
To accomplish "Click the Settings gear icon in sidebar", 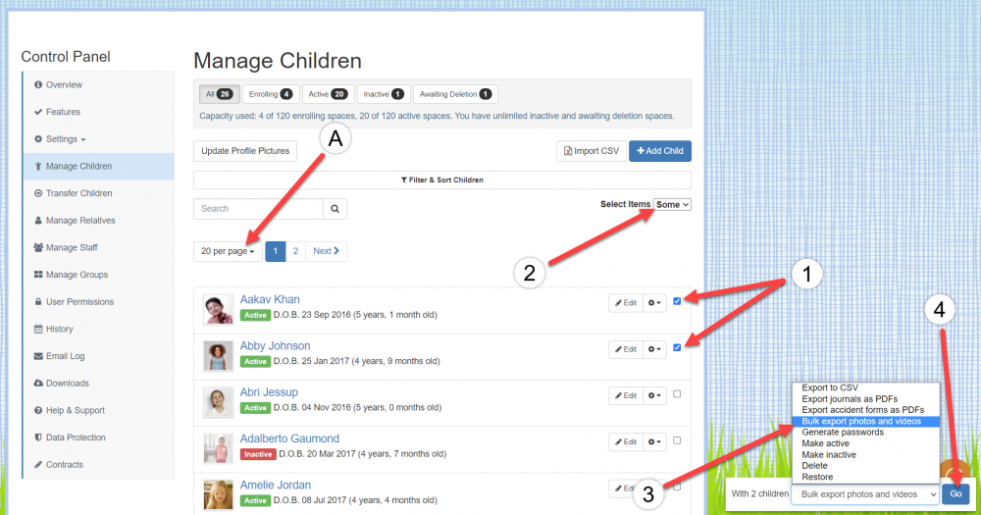I will 38,139.
